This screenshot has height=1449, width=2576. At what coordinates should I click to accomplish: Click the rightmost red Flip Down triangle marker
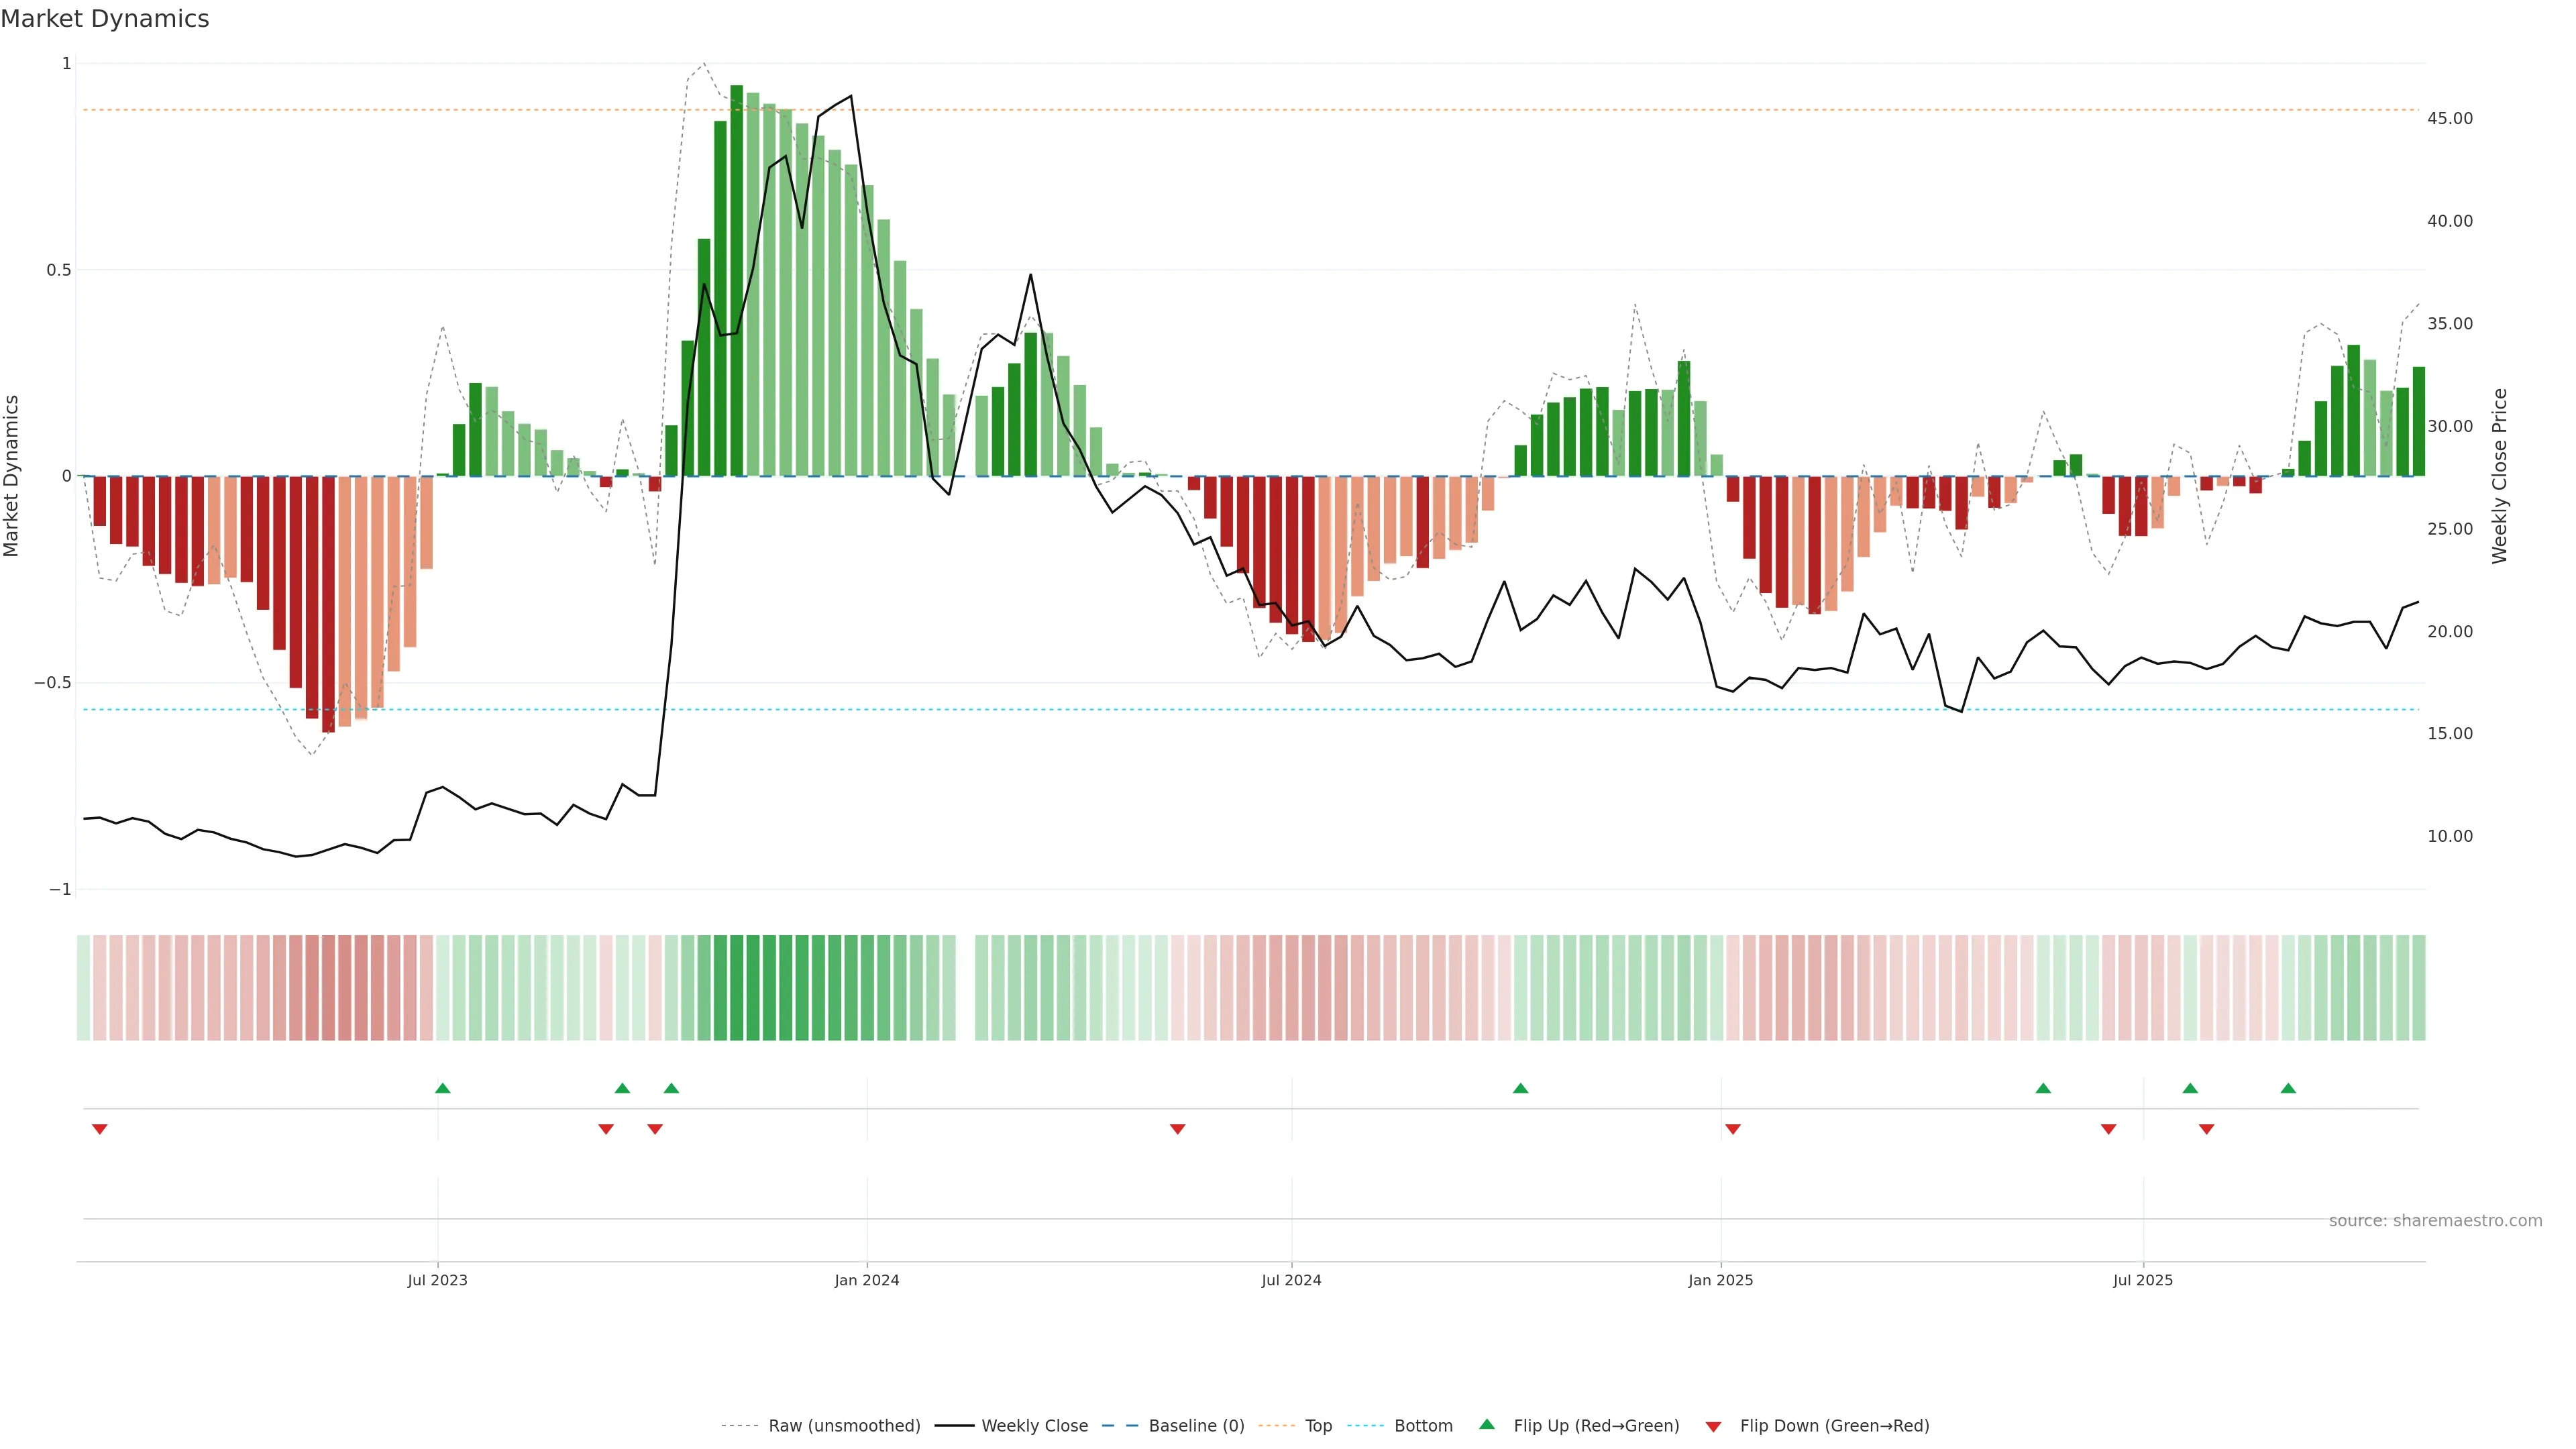(x=2206, y=1129)
